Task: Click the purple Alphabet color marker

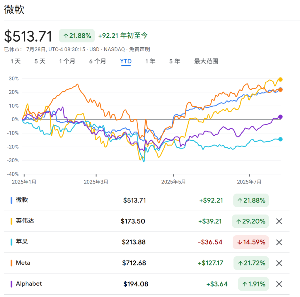Action: coord(11,284)
